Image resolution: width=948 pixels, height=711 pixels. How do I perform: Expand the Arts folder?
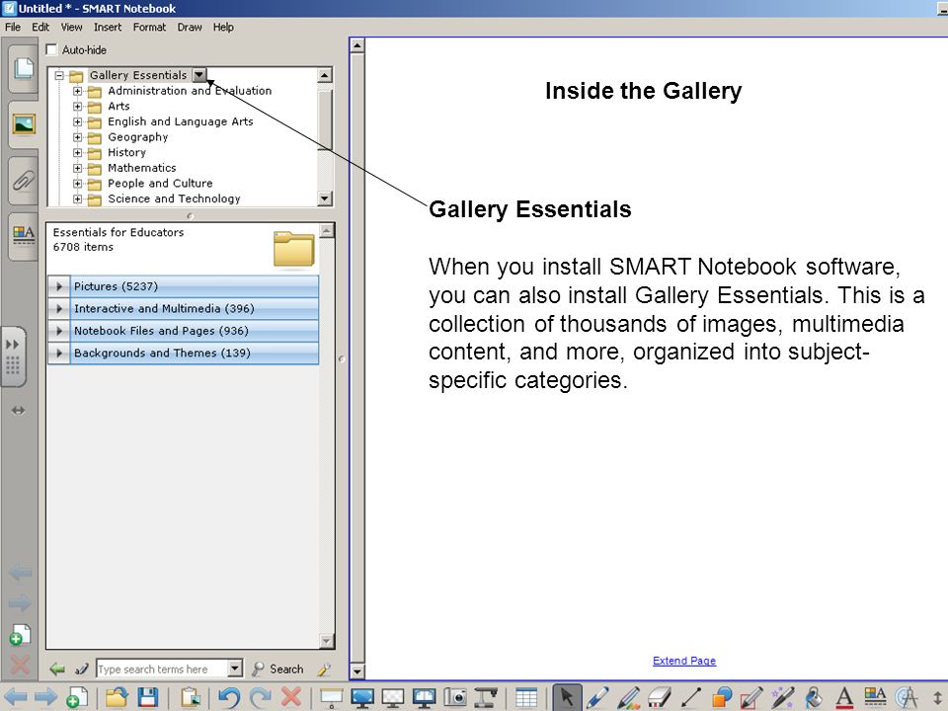point(77,107)
